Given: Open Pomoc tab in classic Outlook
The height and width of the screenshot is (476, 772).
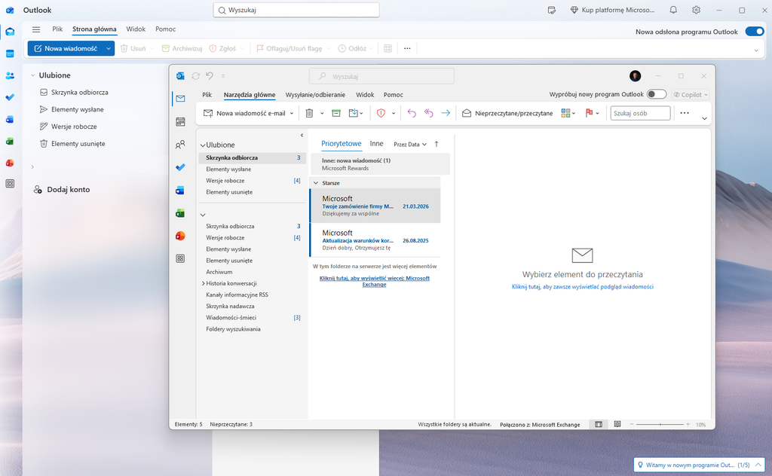Looking at the screenshot, I should [394, 95].
